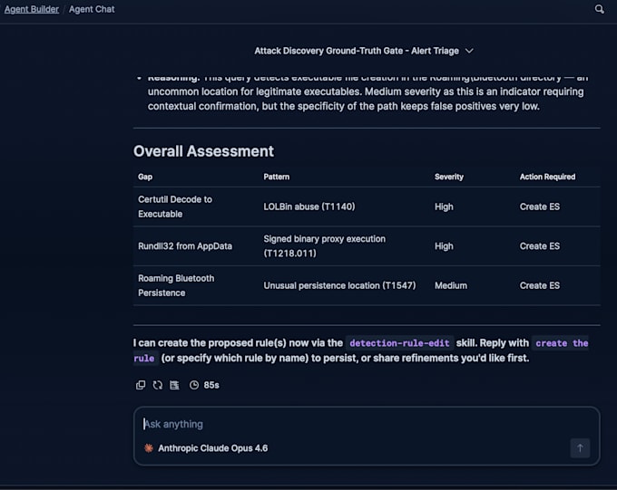
Task: Click the 85s response time label
Action: coord(211,385)
